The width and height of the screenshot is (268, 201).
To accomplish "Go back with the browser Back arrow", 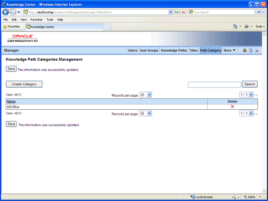I will tap(5, 12).
